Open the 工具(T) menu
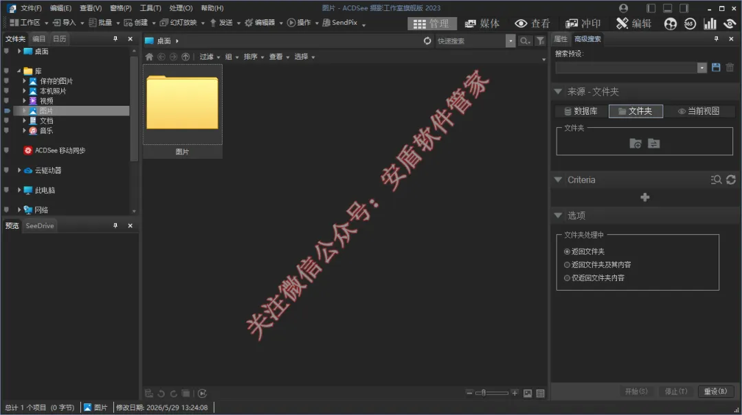 (150, 8)
